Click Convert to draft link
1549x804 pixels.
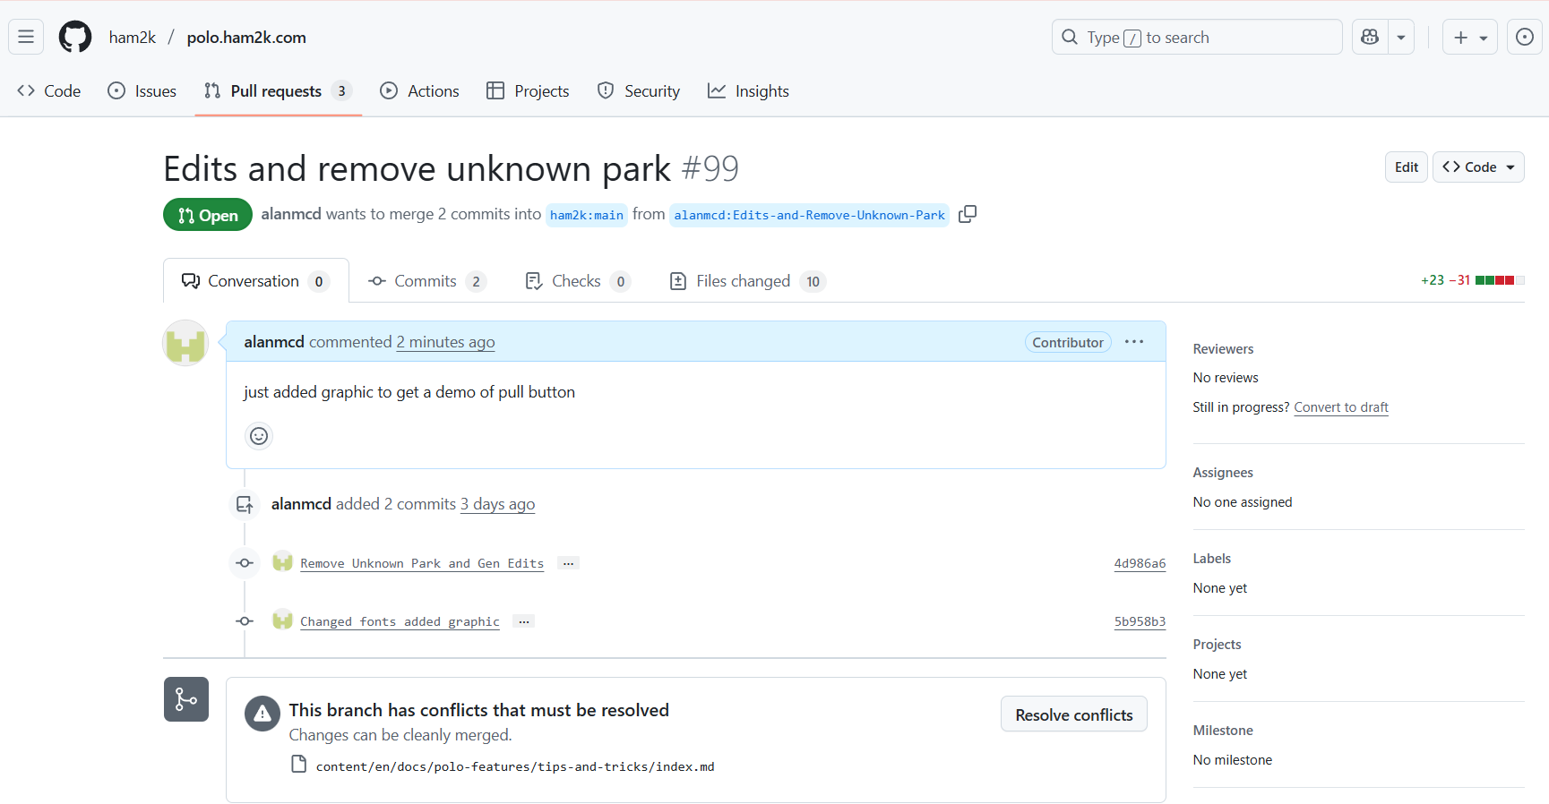(x=1340, y=407)
